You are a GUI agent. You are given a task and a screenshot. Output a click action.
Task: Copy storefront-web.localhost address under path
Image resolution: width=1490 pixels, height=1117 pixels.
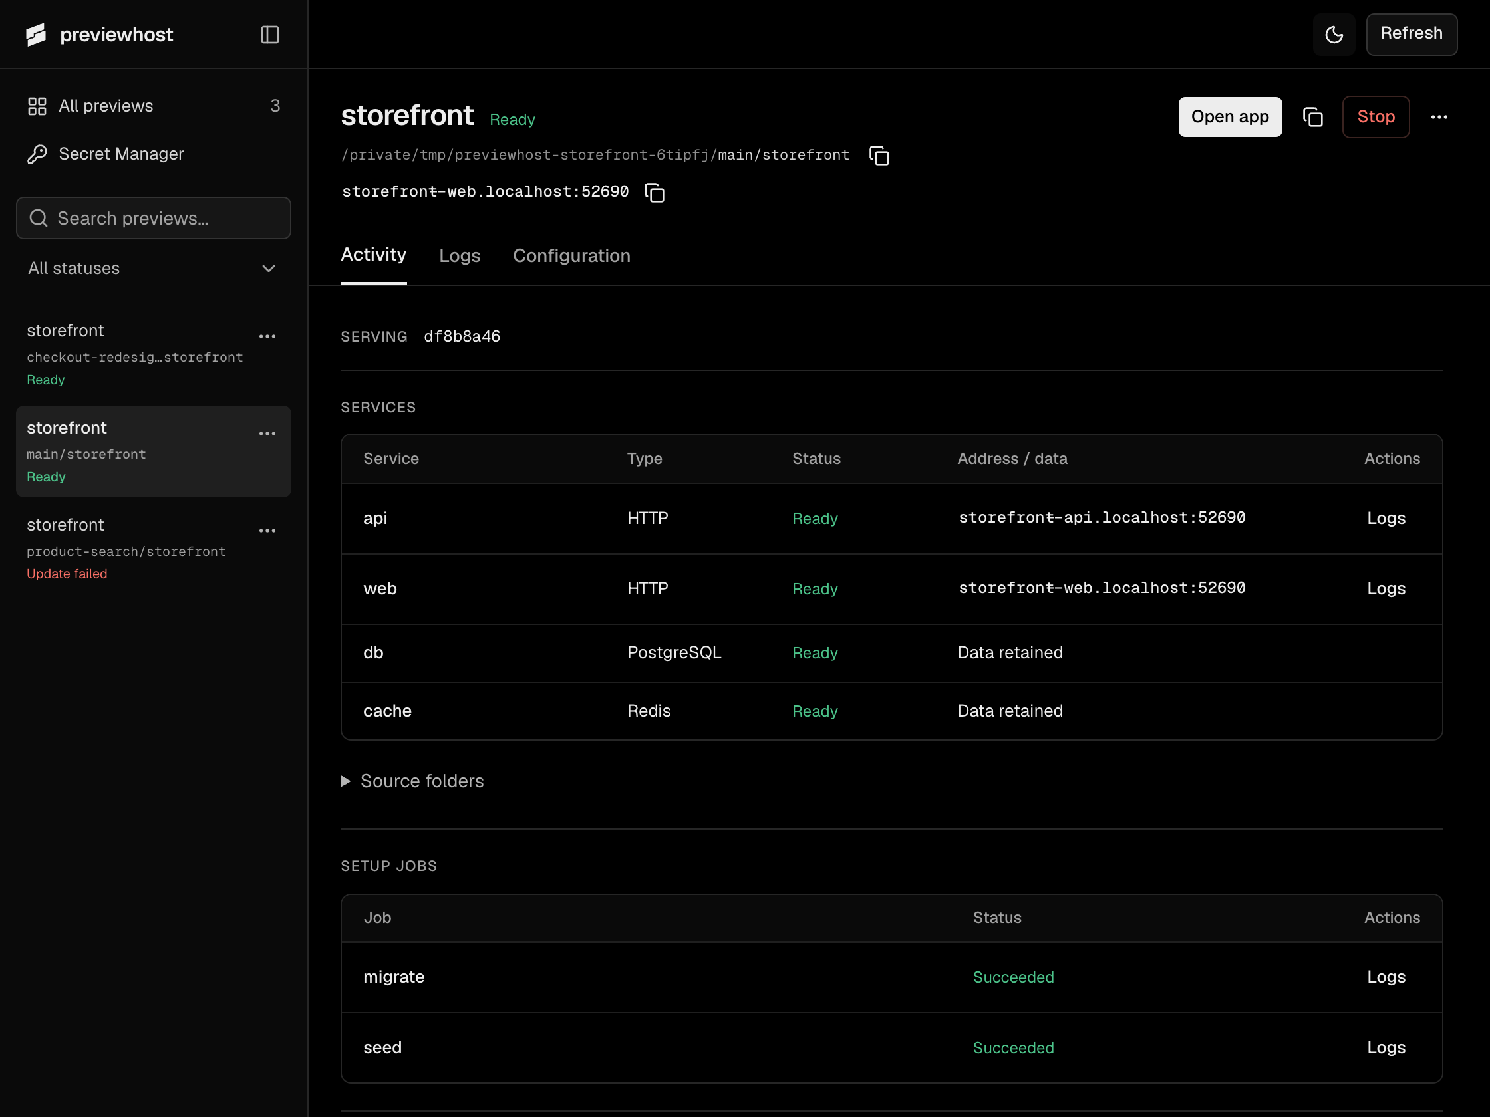[x=654, y=193]
